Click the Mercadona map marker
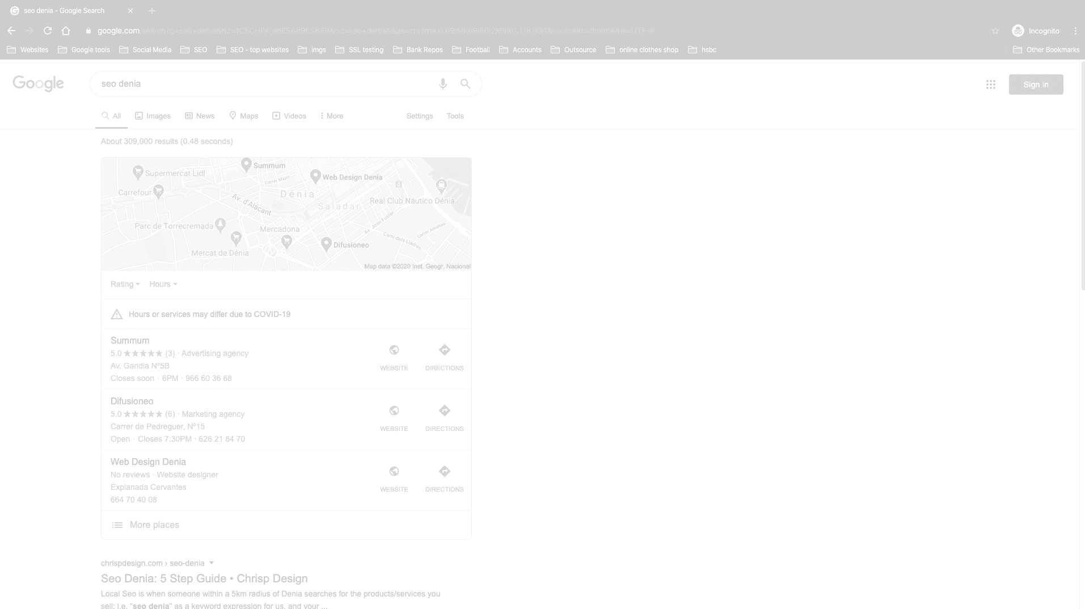The height and width of the screenshot is (609, 1085). coord(287,242)
